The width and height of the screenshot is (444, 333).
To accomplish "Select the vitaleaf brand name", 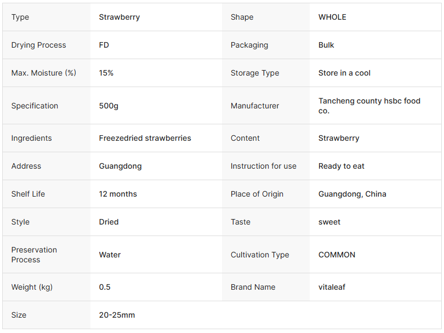I will (332, 287).
